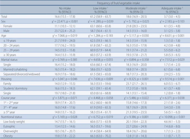
Task: Click value '5.5 (5.0 – 6.2)'
Action: tap(172, 50)
